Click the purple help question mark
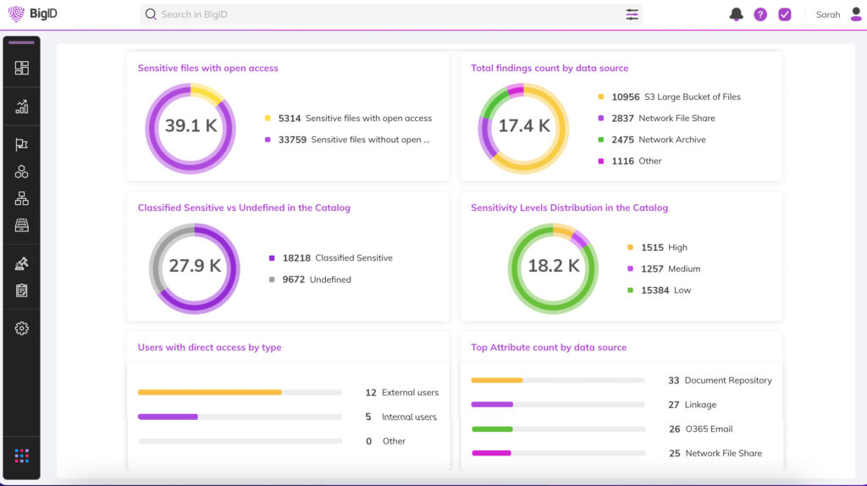 click(x=760, y=14)
